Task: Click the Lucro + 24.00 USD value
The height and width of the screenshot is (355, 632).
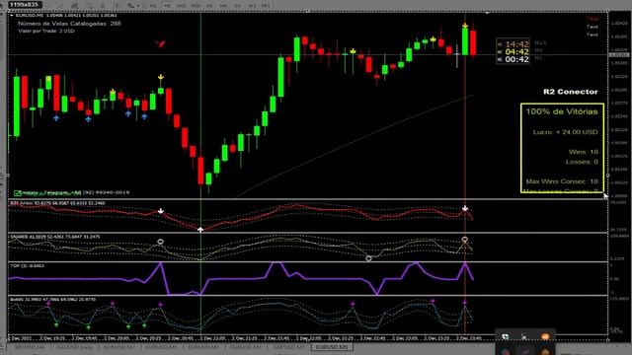Action: [x=565, y=132]
